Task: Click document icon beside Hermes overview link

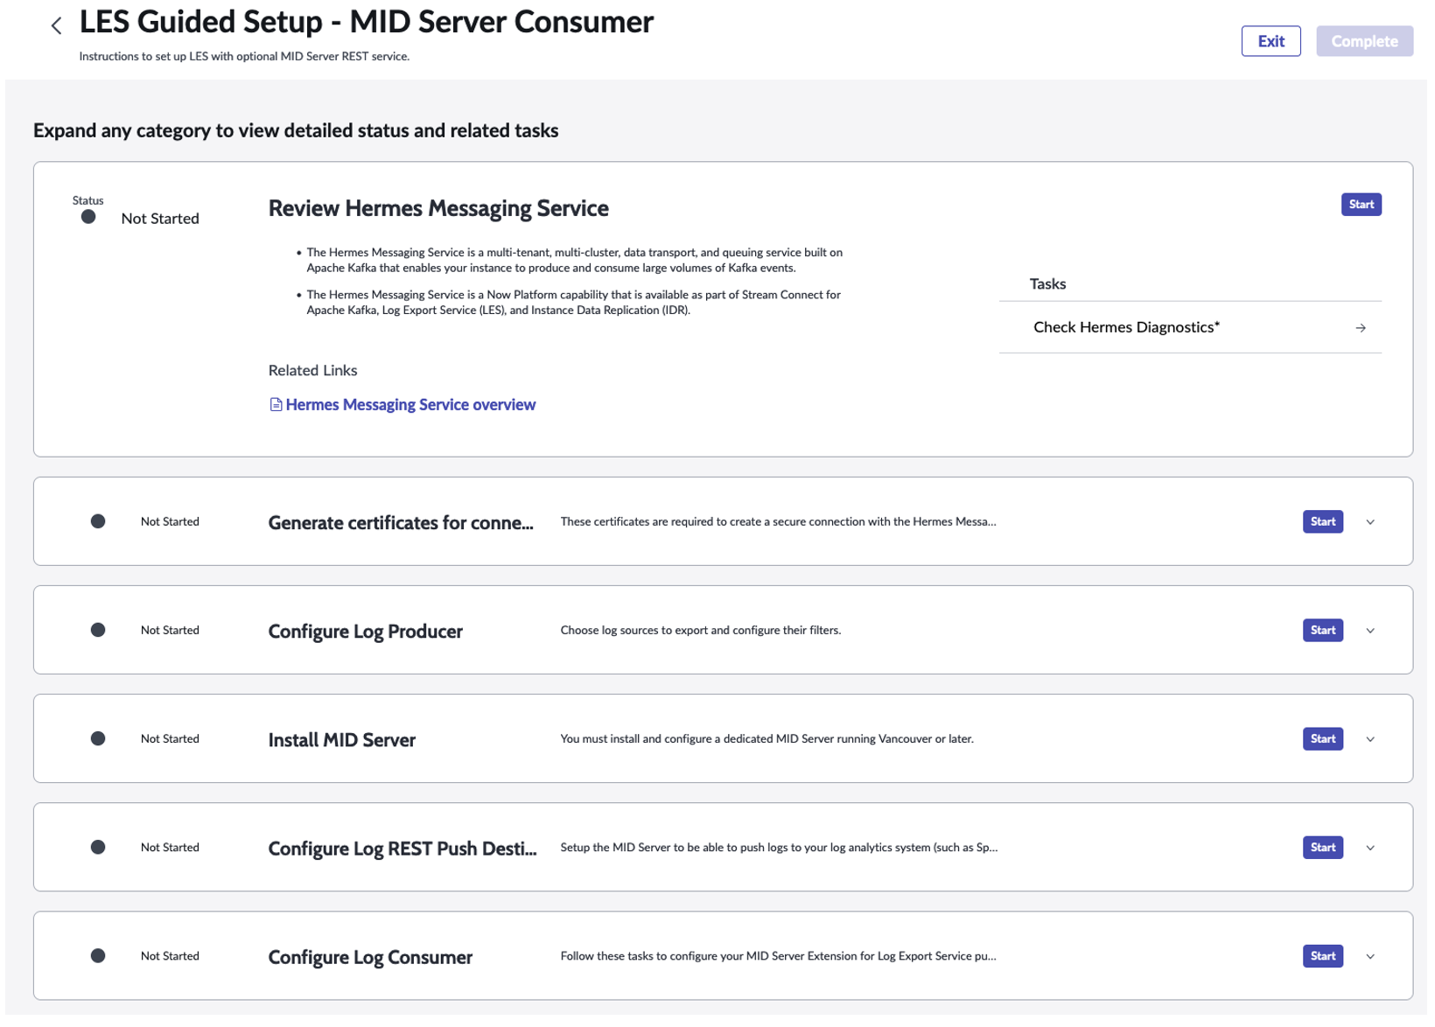Action: pos(276,405)
